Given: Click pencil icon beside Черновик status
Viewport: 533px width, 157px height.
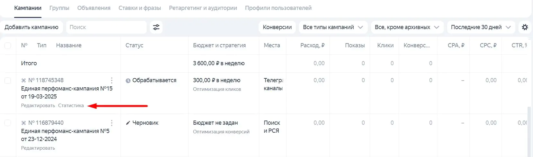Looking at the screenshot, I should pos(128,123).
